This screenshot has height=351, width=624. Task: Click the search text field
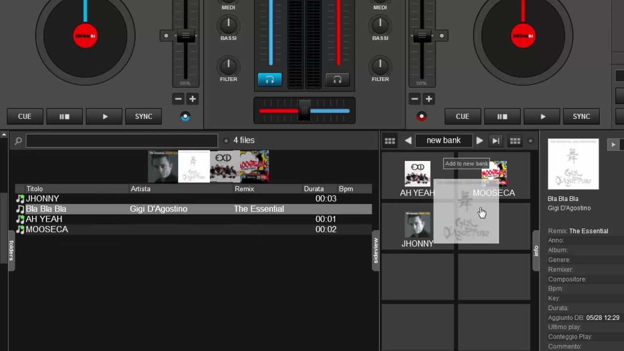122,140
